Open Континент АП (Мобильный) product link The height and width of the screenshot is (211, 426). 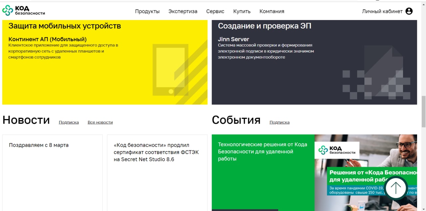click(48, 39)
